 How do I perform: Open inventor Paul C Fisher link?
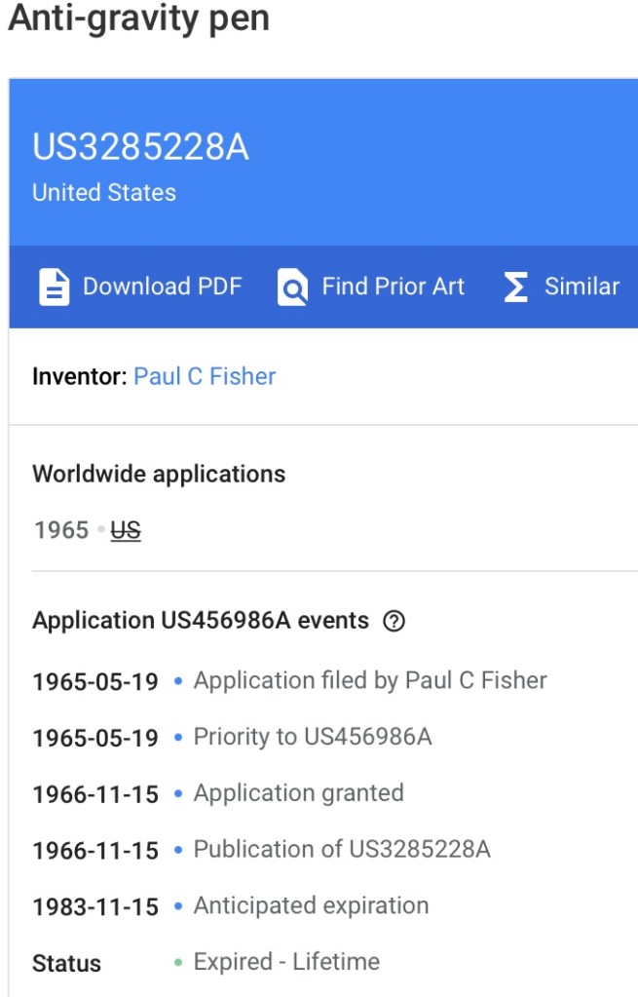pos(205,377)
